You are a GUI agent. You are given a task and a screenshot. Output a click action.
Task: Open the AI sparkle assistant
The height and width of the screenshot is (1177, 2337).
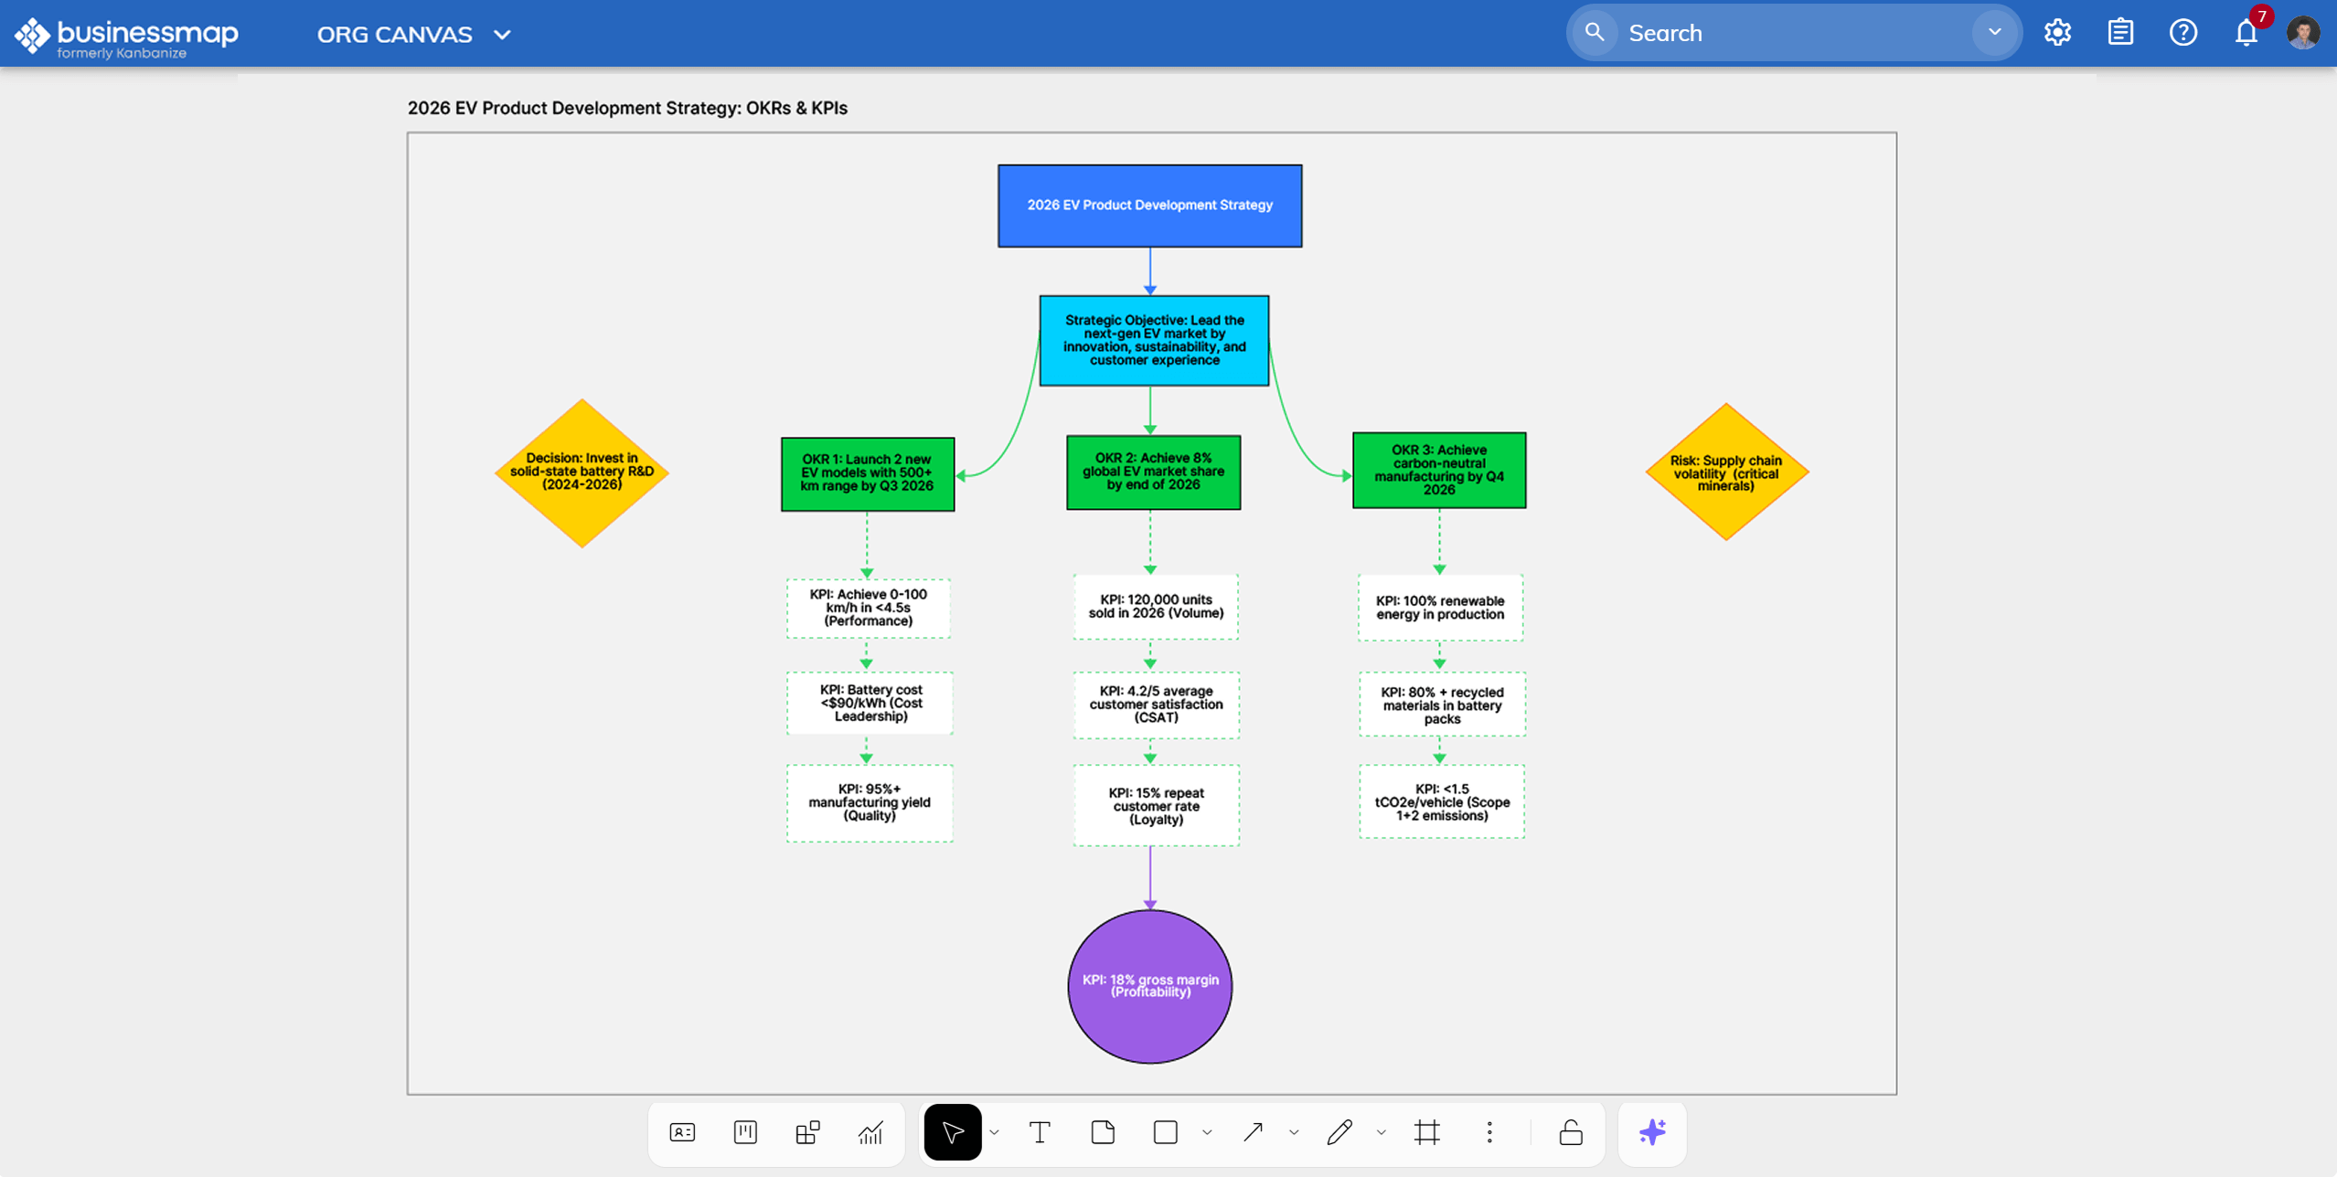click(1651, 1132)
